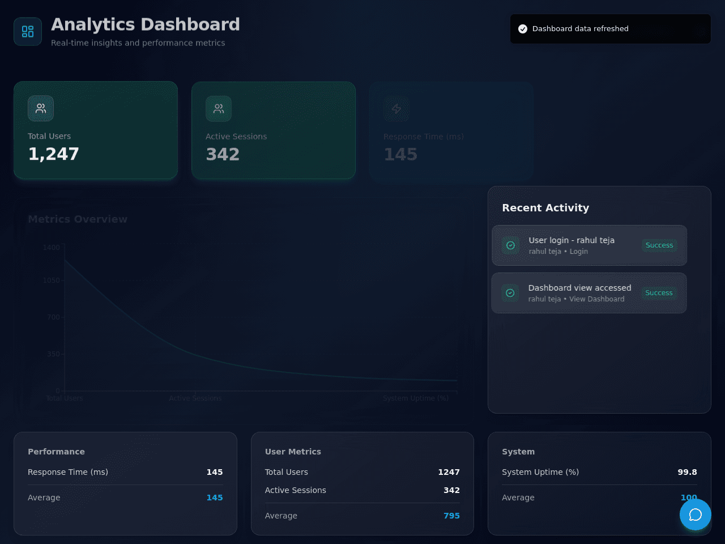Click the dashboard grid logo icon
Screen dimensions: 725x544
pos(28,32)
